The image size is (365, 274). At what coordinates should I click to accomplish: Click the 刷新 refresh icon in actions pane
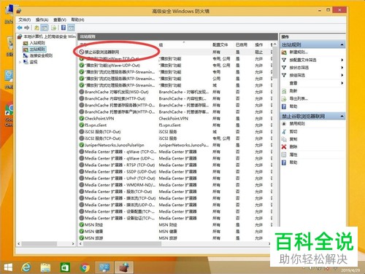pos(284,91)
